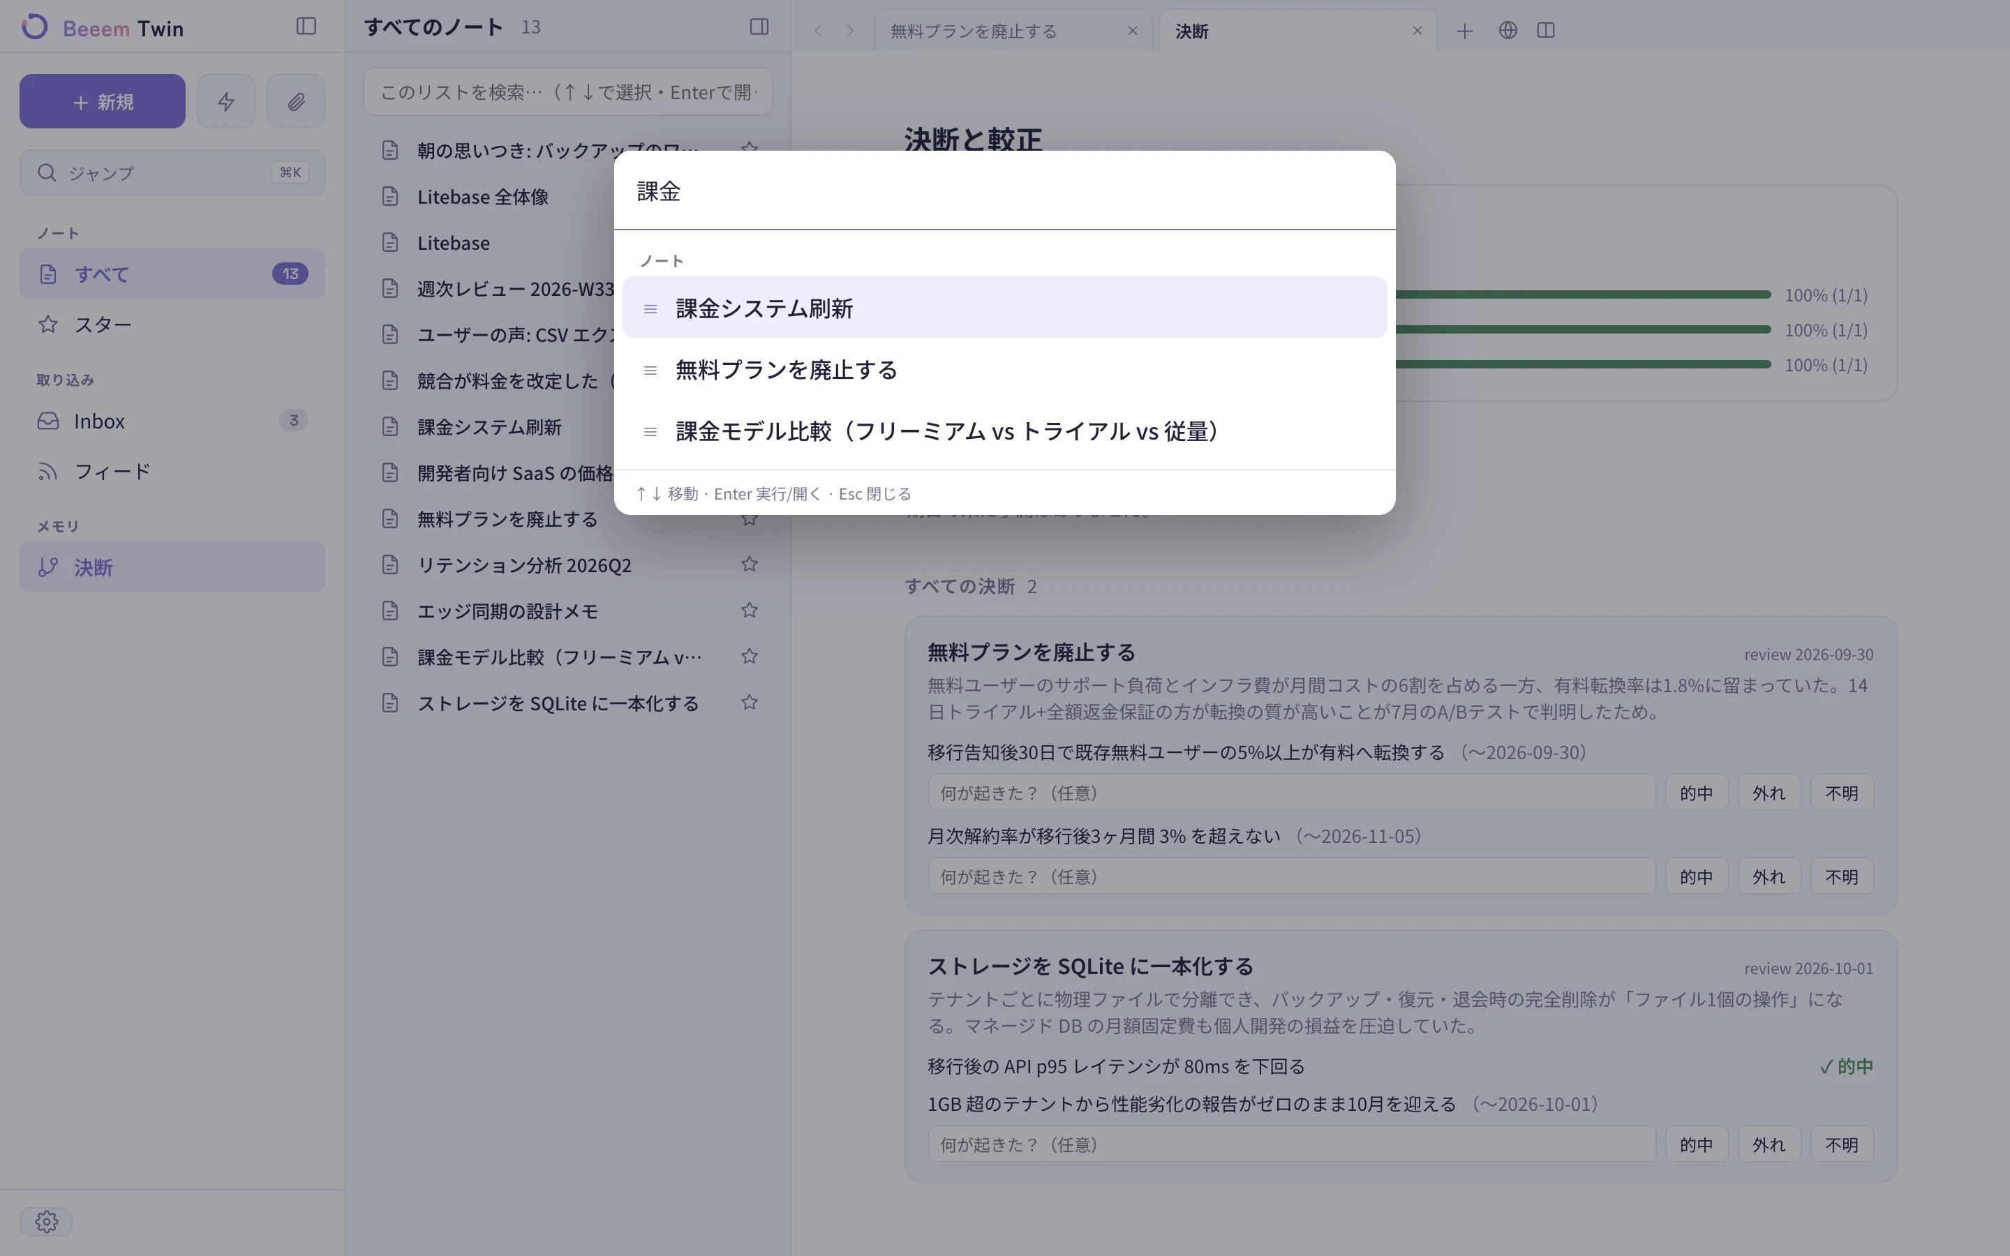The width and height of the screenshot is (2010, 1256).
Task: Click the review 2026-09-30 date label
Action: point(1808,655)
